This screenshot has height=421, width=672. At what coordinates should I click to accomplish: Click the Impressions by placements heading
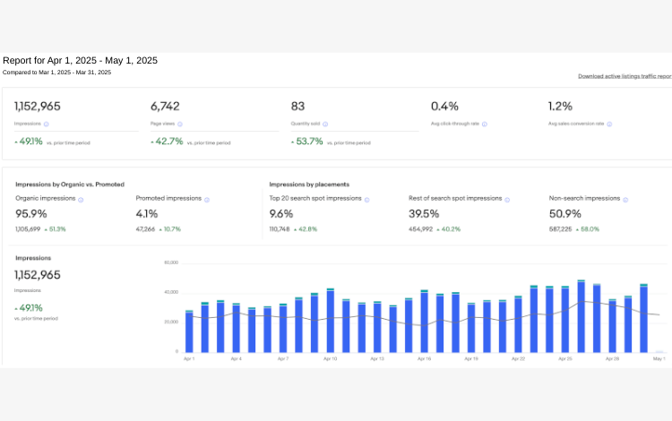(x=309, y=185)
